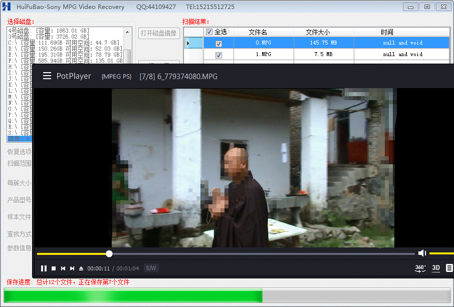
Task: Uncheck the 1.MPG file checkbox
Action: click(x=218, y=55)
